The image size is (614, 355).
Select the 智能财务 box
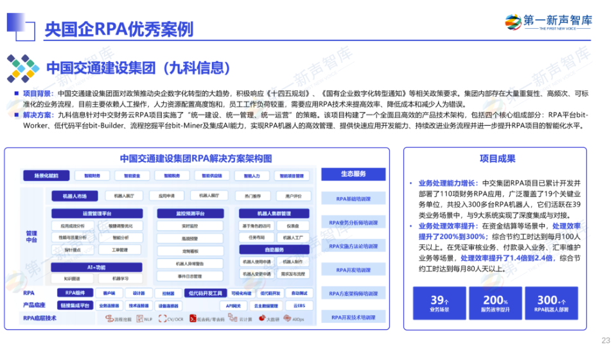click(92, 176)
